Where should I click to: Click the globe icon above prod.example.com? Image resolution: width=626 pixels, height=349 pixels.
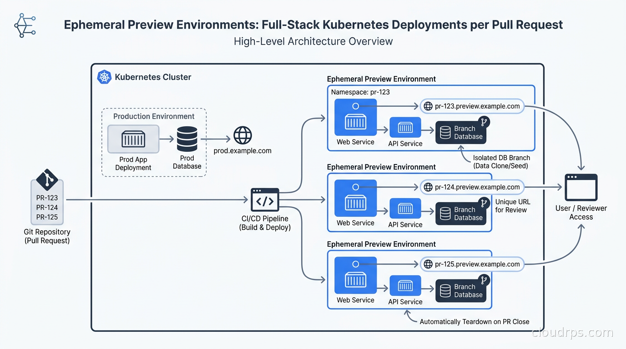click(242, 135)
